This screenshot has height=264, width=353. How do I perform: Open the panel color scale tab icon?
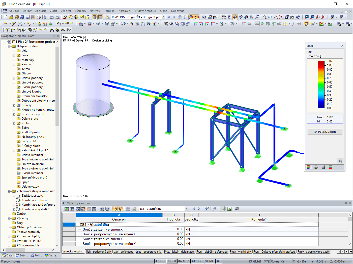pyautogui.click(x=308, y=167)
